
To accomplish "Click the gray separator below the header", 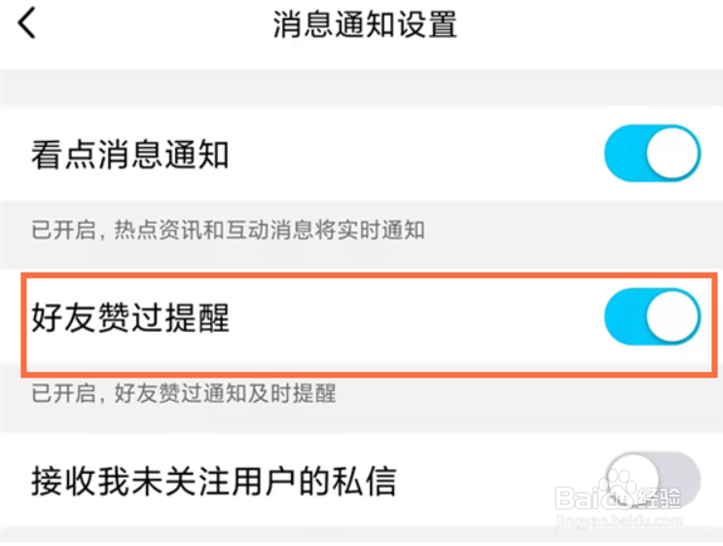I will [x=362, y=87].
